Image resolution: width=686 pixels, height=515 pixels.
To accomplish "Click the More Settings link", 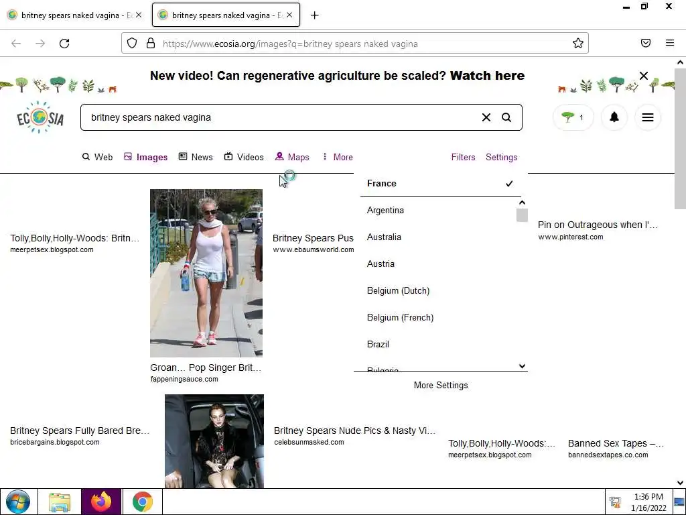I will click(441, 386).
